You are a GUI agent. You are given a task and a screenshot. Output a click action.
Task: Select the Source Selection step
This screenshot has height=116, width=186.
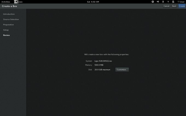[x=11, y=19]
